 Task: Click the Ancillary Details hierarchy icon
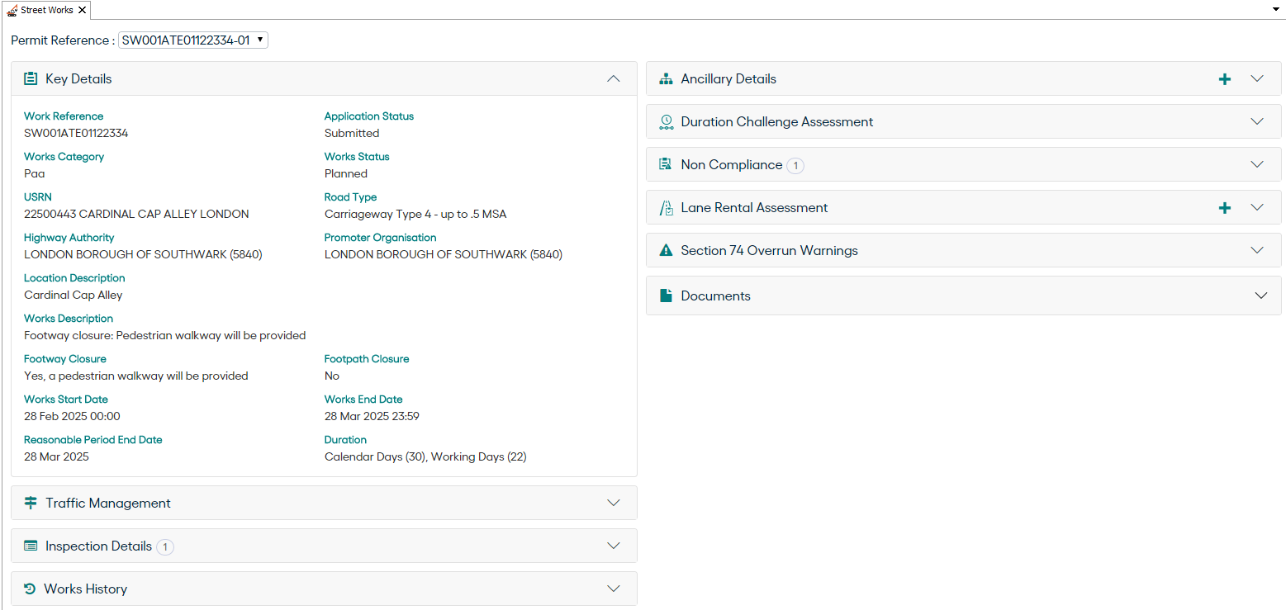click(x=666, y=79)
